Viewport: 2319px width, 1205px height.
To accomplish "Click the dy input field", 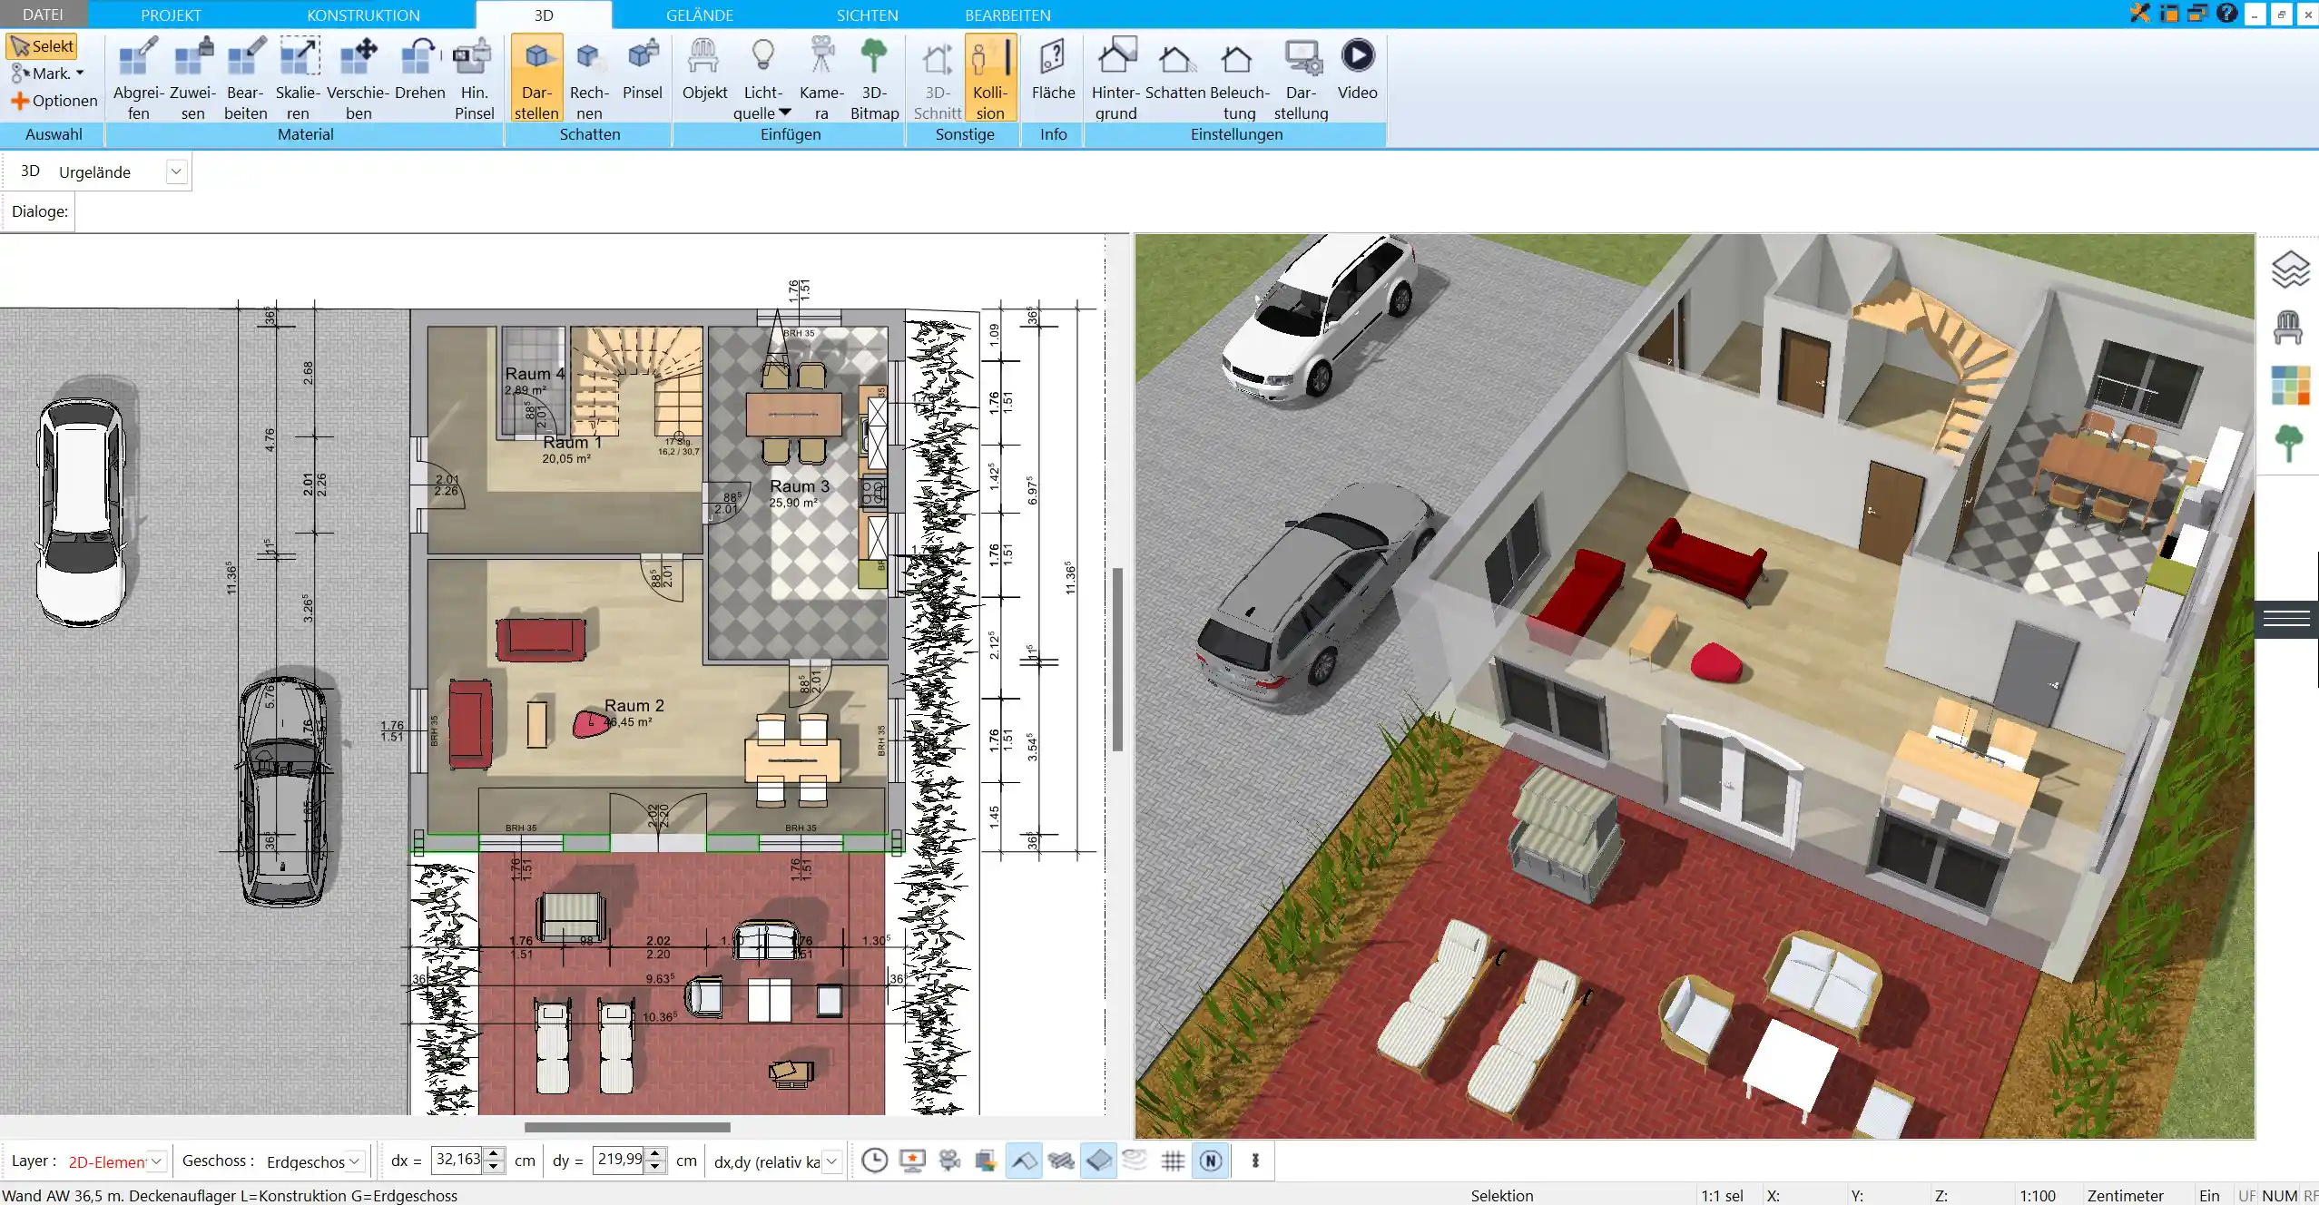I will click(619, 1160).
